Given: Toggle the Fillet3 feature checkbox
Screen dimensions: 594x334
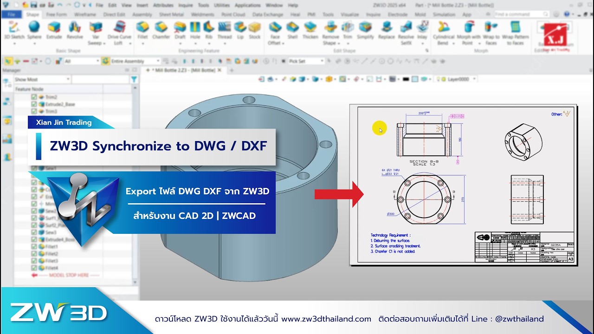Looking at the screenshot, I should click(x=34, y=261).
